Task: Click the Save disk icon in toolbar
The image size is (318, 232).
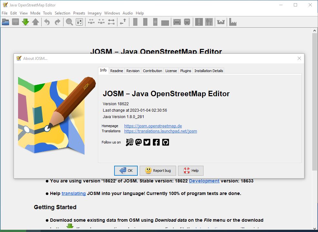Action: (x=15, y=22)
